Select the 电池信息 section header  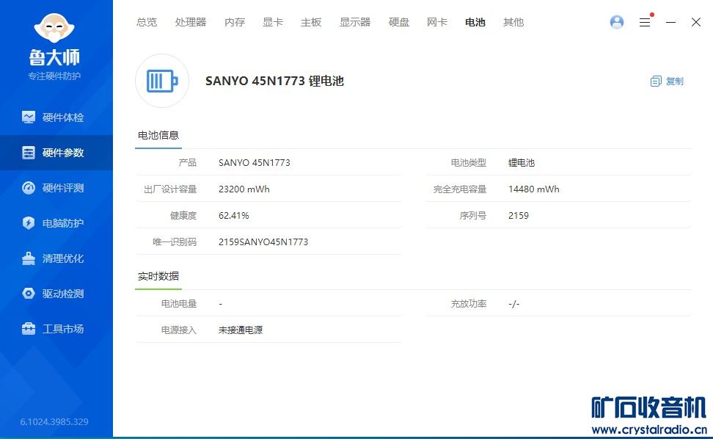[x=158, y=135]
